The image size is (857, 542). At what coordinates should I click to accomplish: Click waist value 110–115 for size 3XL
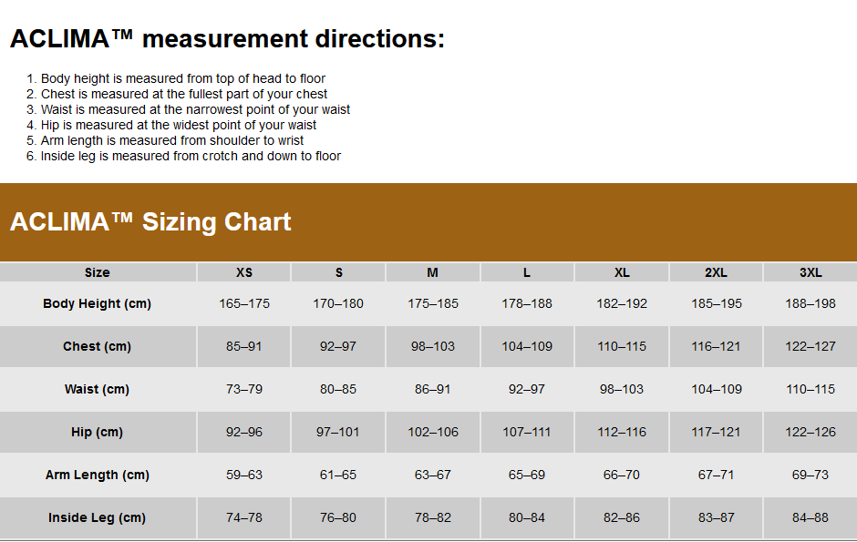pyautogui.click(x=811, y=389)
